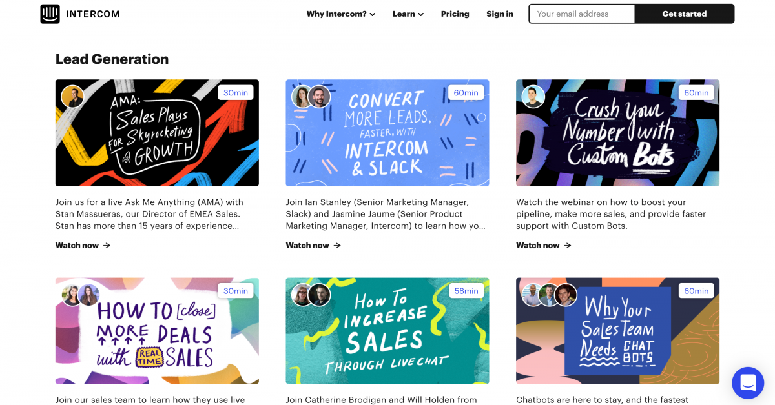Click Watch now under Custom Bots webinar
The image size is (775, 405).
(x=543, y=245)
